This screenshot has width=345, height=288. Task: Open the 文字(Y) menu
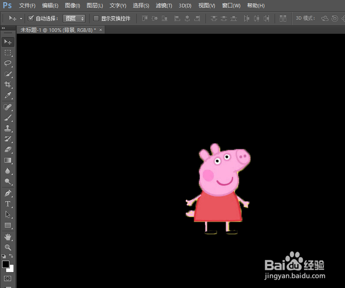(118, 5)
